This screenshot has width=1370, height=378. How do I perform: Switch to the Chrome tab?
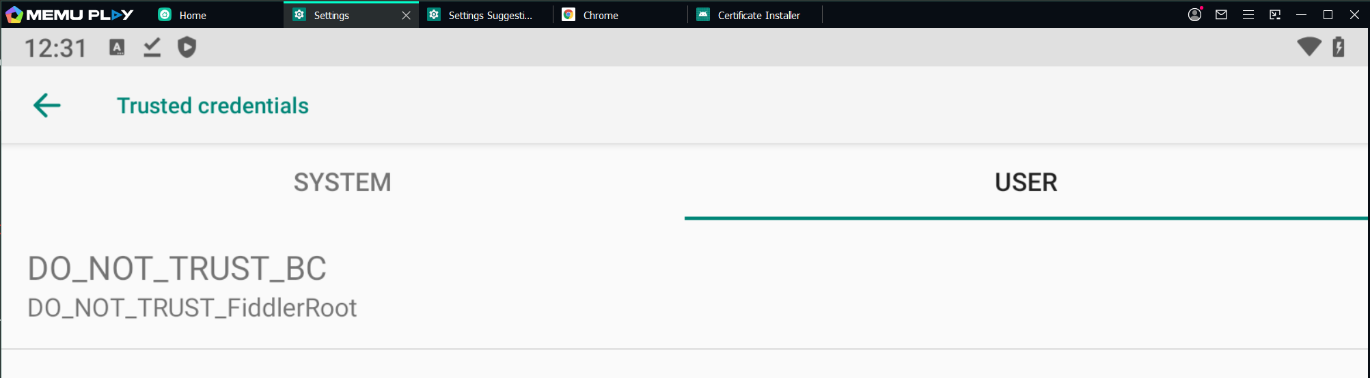[x=600, y=15]
